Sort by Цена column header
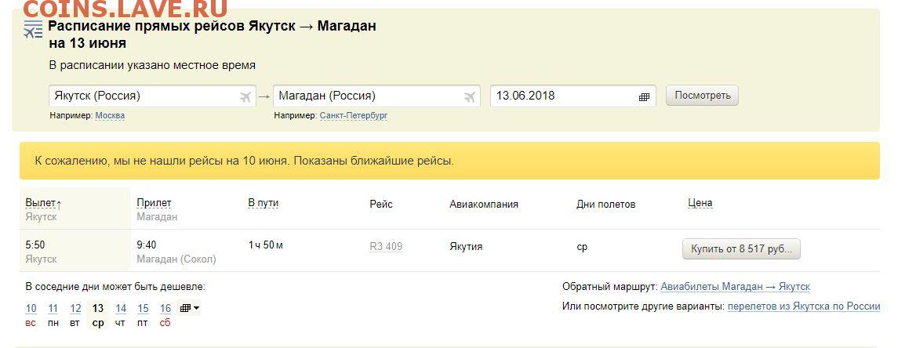898x348 pixels. (x=700, y=203)
